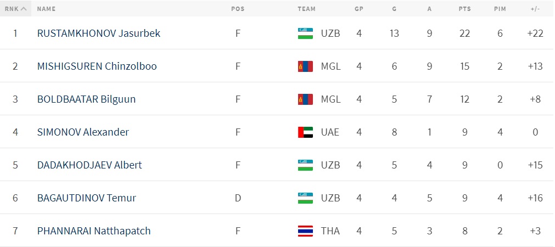This screenshot has width=555, height=247.
Task: Sort players by PTS column header
Action: tap(464, 9)
